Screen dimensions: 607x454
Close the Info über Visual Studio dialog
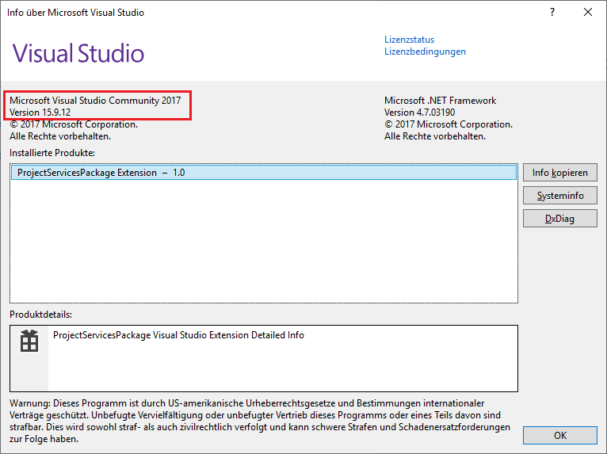click(588, 12)
